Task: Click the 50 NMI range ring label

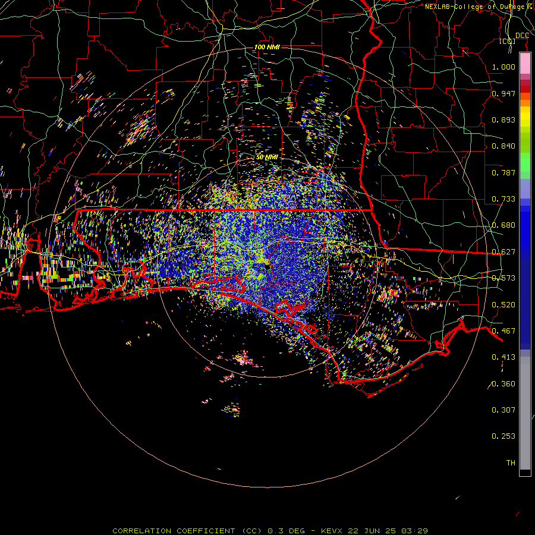Action: tap(267, 158)
